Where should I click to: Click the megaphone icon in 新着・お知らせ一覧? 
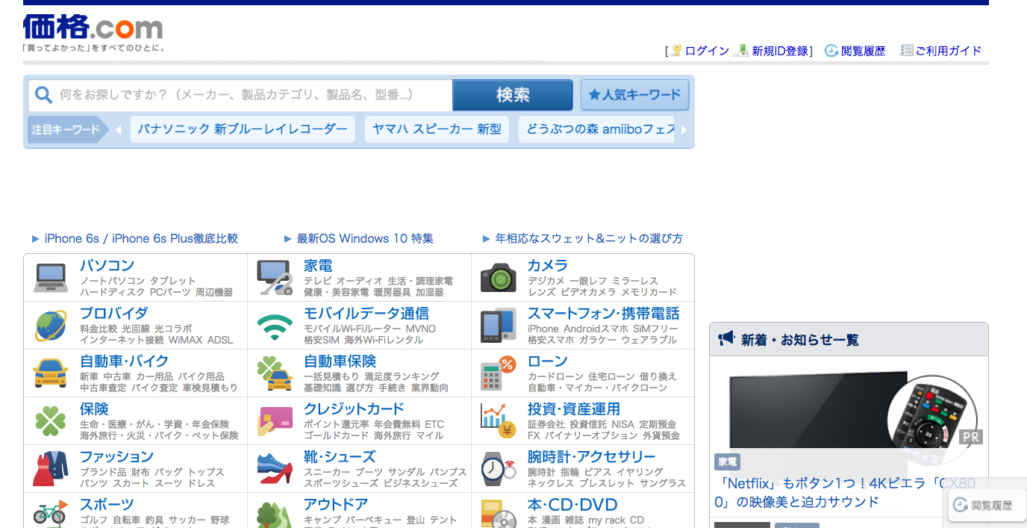(726, 338)
